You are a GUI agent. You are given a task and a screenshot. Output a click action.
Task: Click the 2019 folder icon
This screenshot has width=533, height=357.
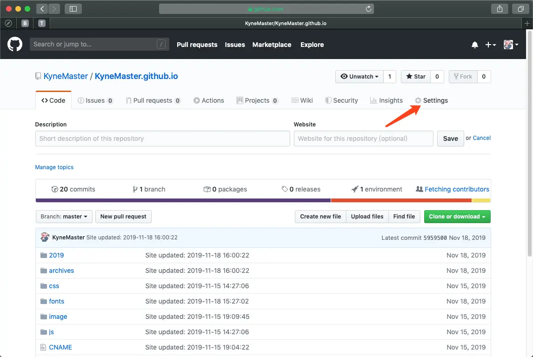tap(44, 255)
